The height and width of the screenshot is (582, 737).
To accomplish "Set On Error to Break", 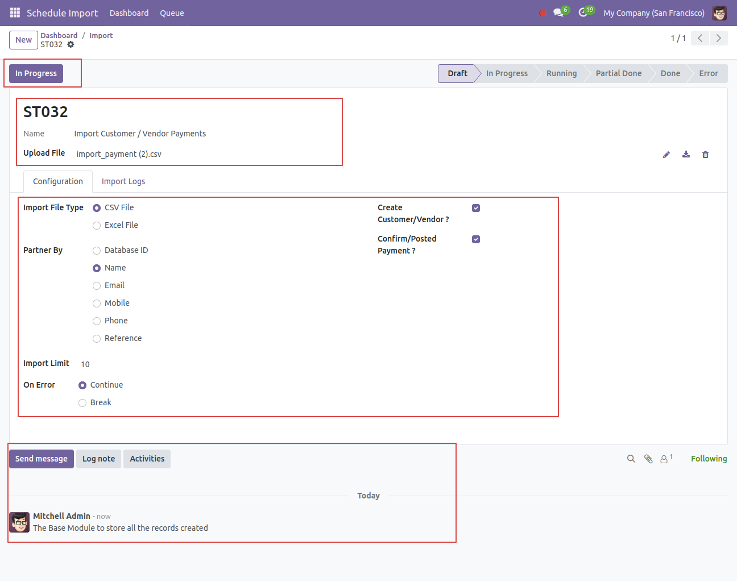I will click(82, 403).
